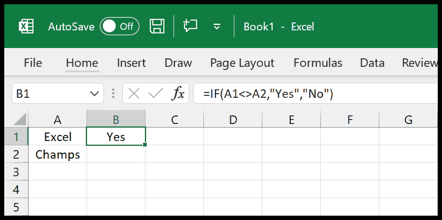The width and height of the screenshot is (442, 220).
Task: Click the formula bar vertical dots handle
Action: [x=113, y=94]
